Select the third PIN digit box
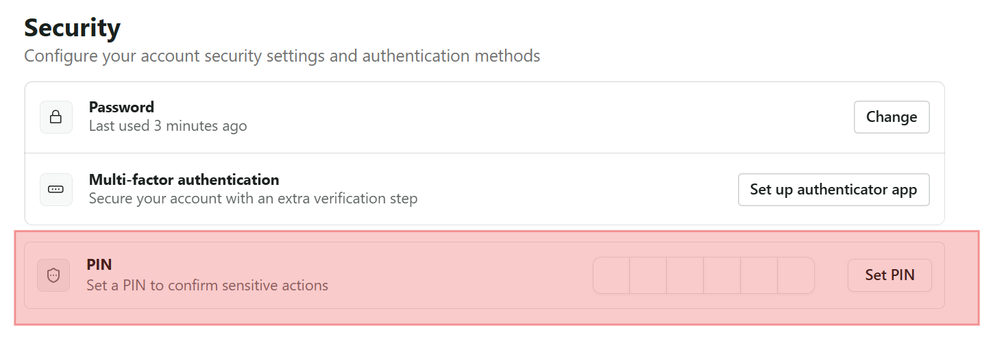This screenshot has width=1006, height=339. [x=685, y=275]
